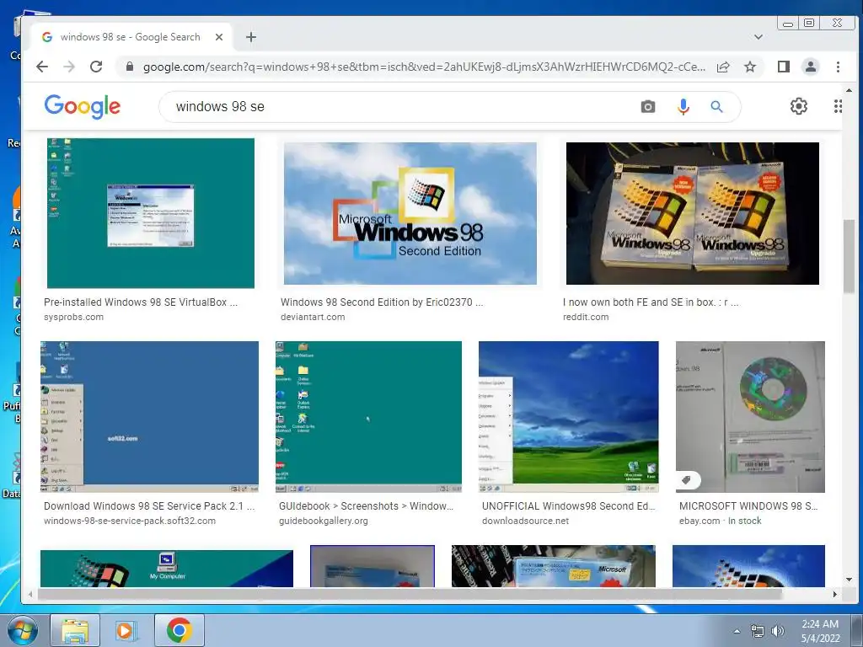
Task: Open Windows Explorer from the taskbar
Action: pyautogui.click(x=75, y=630)
